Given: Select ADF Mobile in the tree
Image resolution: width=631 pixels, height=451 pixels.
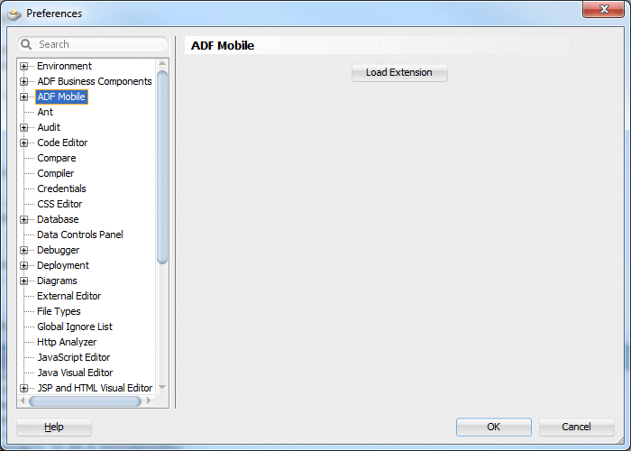Looking at the screenshot, I should pos(61,97).
